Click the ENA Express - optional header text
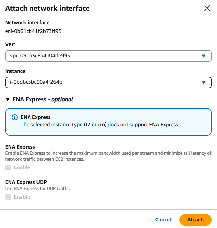Image resolution: width=217 pixels, height=228 pixels. (x=43, y=99)
